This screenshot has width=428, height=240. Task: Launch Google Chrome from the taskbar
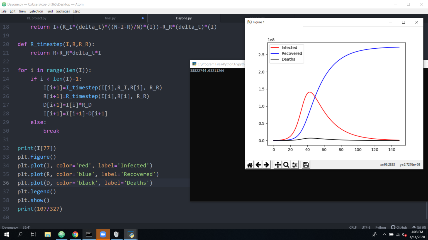pos(75,234)
